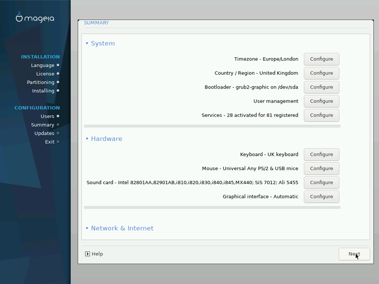
Task: Click the bullet beside the Exit step
Action: tap(58, 142)
